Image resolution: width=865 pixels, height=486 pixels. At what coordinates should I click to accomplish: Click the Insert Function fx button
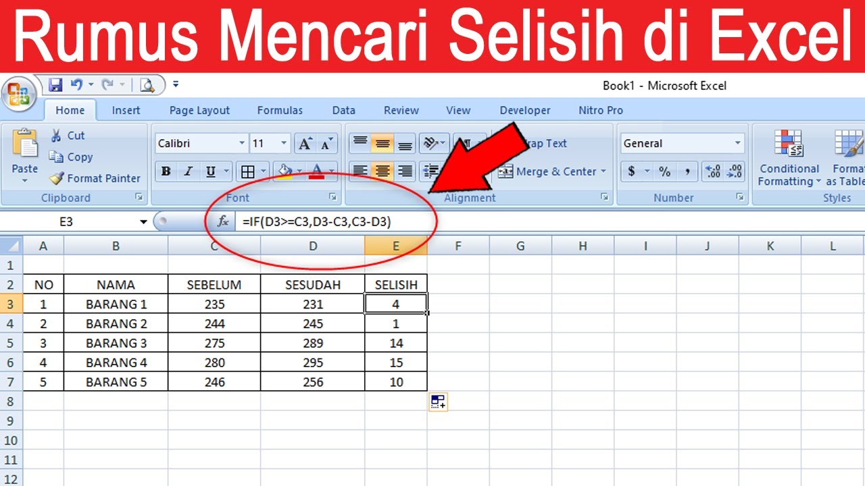222,221
